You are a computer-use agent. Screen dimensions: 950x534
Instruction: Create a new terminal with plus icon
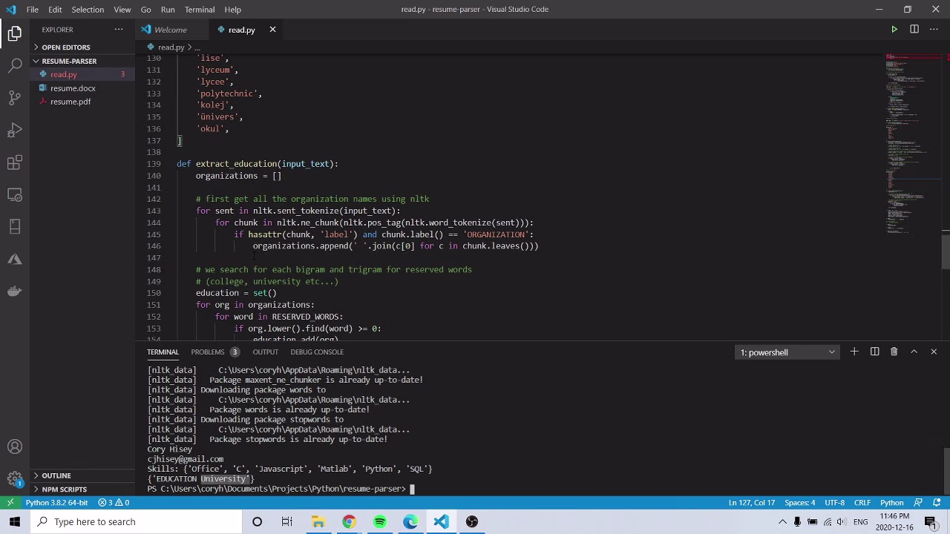(x=854, y=352)
